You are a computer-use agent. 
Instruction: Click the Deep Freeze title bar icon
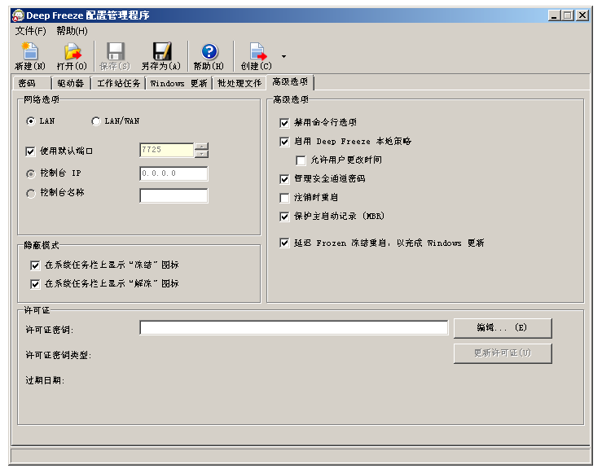18,15
